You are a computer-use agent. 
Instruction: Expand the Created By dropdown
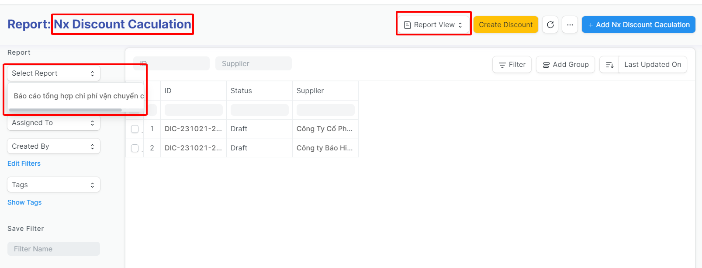click(54, 146)
